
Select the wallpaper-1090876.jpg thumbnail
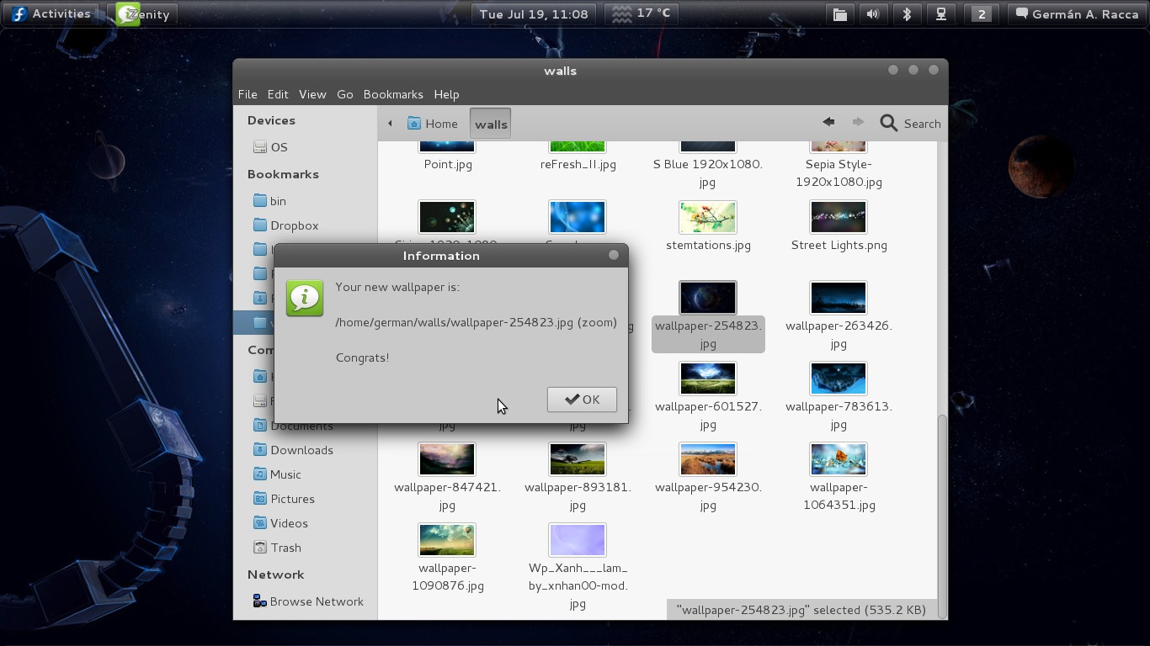(447, 540)
